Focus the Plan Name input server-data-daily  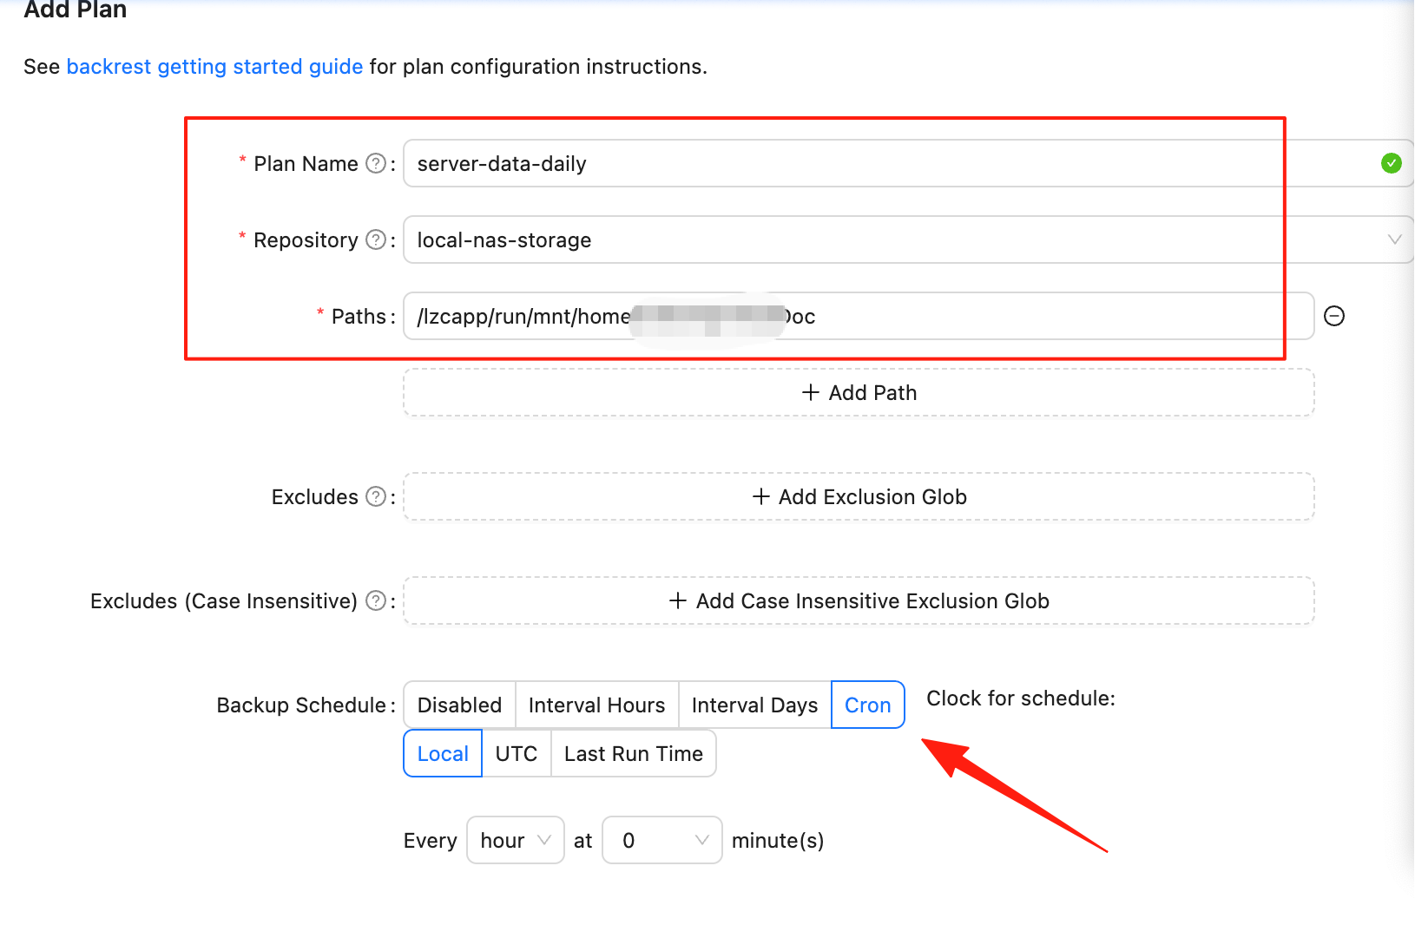(908, 163)
